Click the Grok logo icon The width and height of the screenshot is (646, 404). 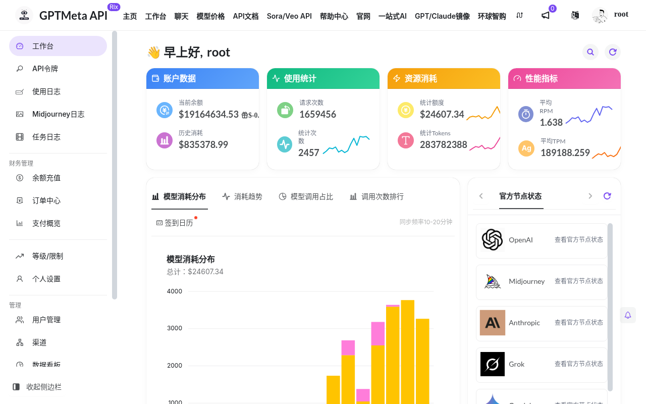tap(492, 364)
